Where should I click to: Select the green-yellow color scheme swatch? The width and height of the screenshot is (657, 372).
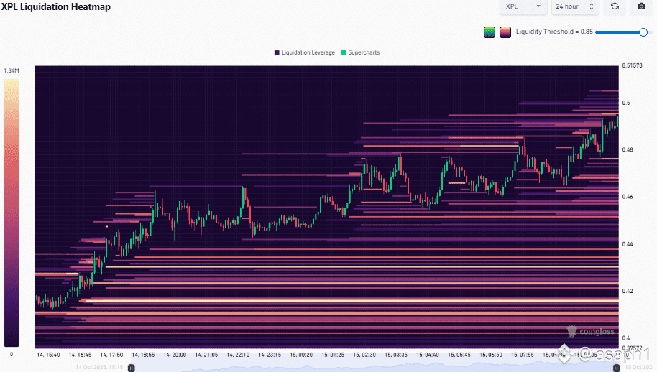click(x=490, y=32)
